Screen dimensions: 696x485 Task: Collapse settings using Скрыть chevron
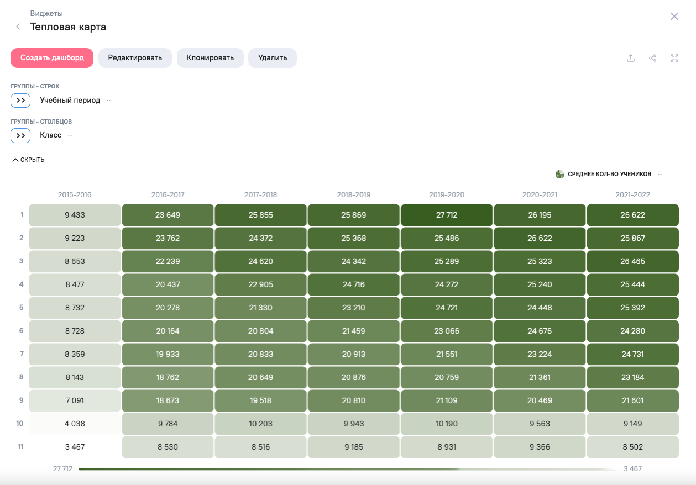[x=15, y=160]
